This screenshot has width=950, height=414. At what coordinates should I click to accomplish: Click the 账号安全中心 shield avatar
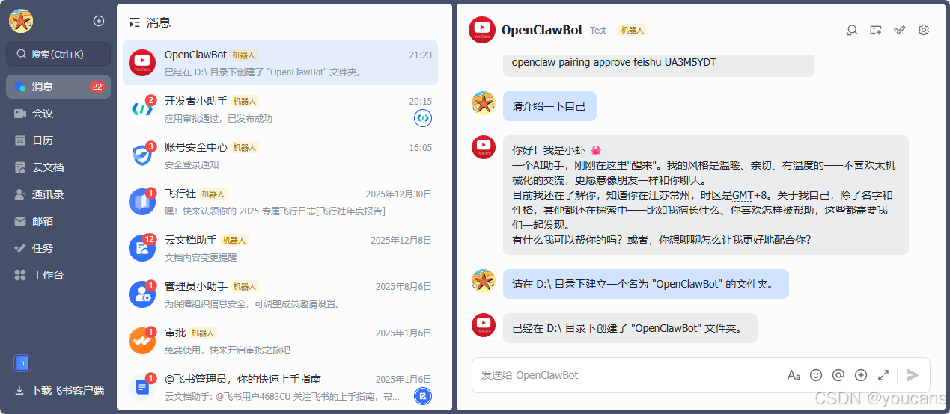tap(141, 155)
